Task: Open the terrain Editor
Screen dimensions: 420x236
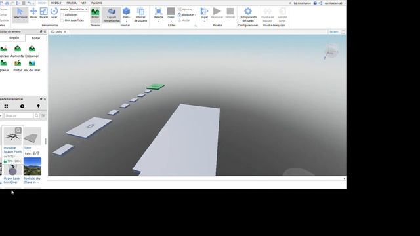Action: pyautogui.click(x=95, y=14)
